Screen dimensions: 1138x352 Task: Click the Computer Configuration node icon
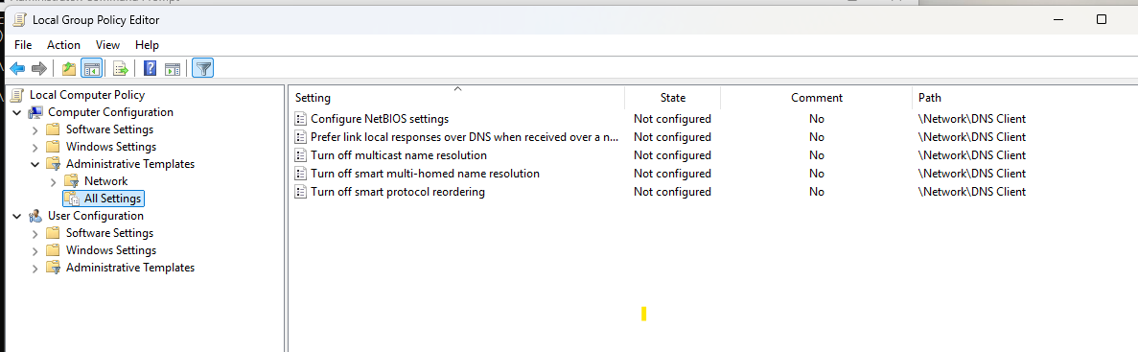(x=35, y=112)
